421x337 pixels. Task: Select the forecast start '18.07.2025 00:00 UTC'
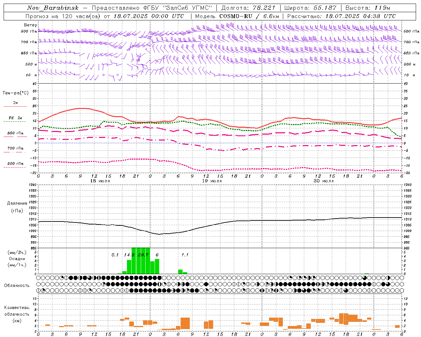[x=149, y=16]
